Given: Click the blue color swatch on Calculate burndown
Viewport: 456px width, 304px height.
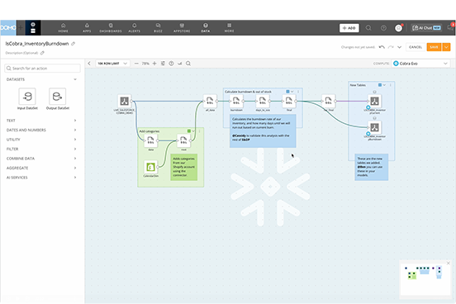Looking at the screenshot, I should (x=288, y=92).
